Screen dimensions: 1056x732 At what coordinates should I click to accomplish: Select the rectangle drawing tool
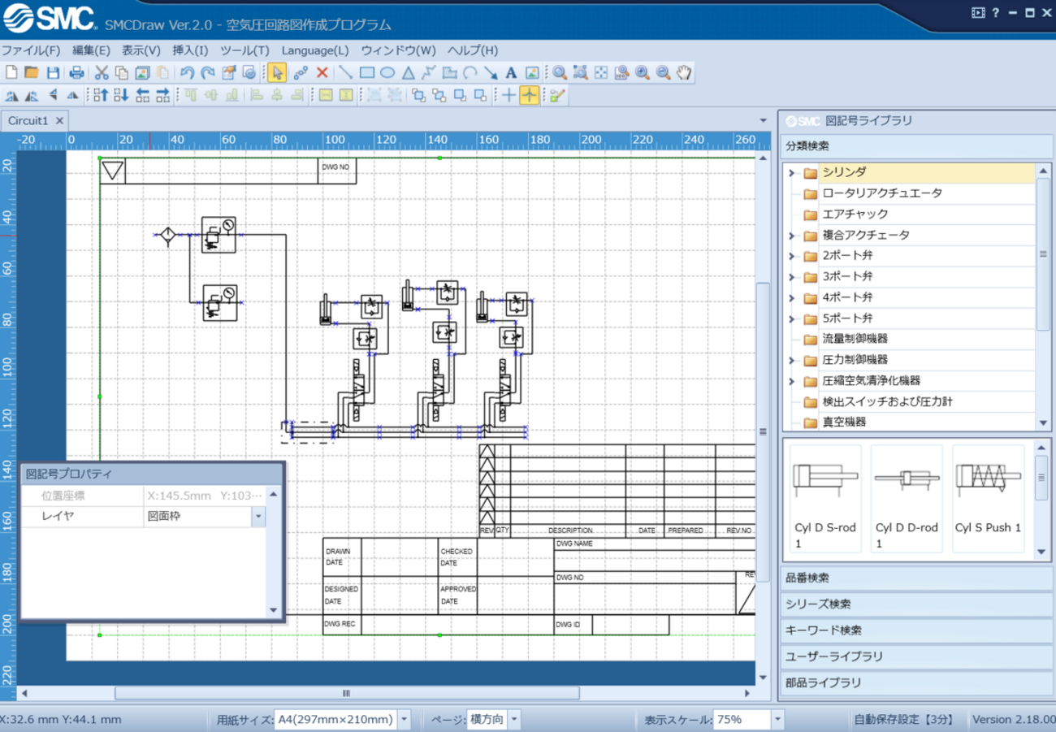coord(366,73)
